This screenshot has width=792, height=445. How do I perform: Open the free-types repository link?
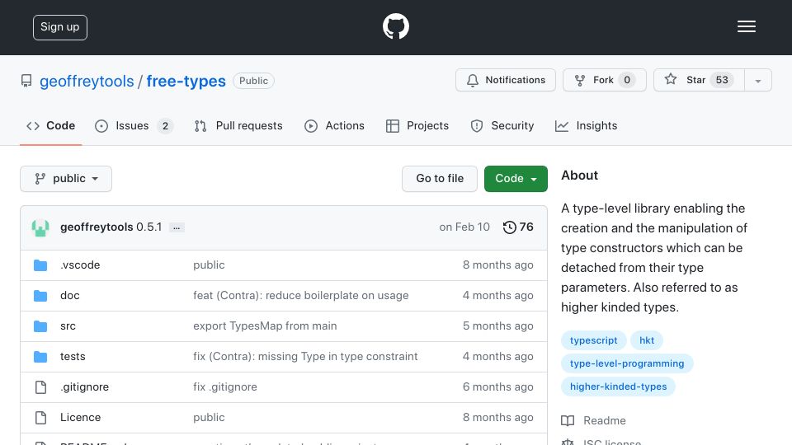pyautogui.click(x=186, y=82)
